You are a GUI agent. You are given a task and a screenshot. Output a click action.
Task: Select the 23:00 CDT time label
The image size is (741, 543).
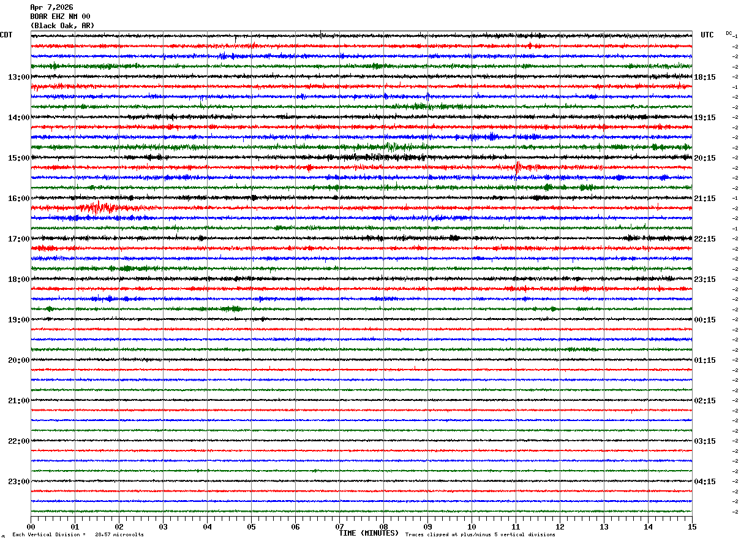19,482
